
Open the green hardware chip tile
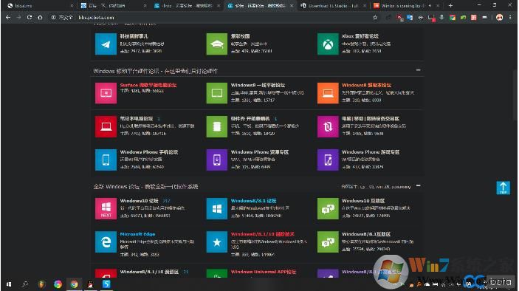pos(217,126)
